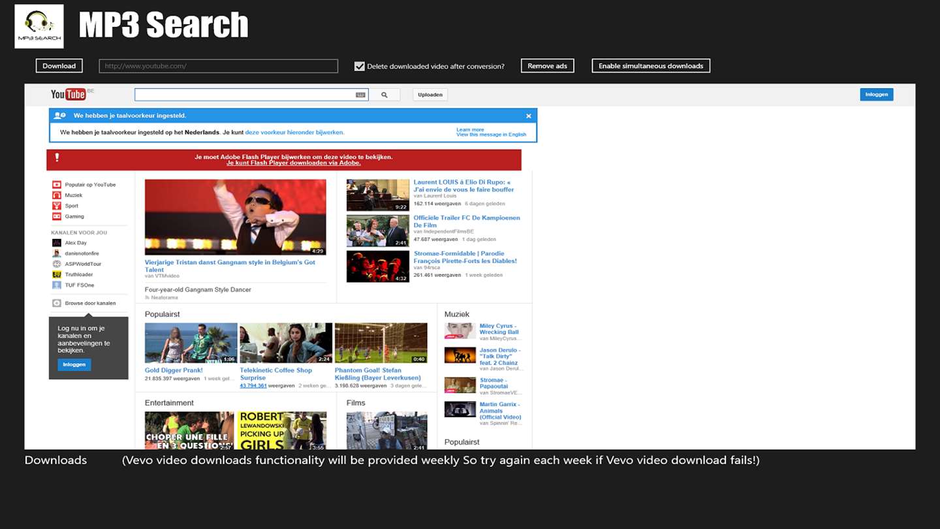This screenshot has height=529, width=940.
Task: Click the Populair op YouTube icon
Action: 57,185
